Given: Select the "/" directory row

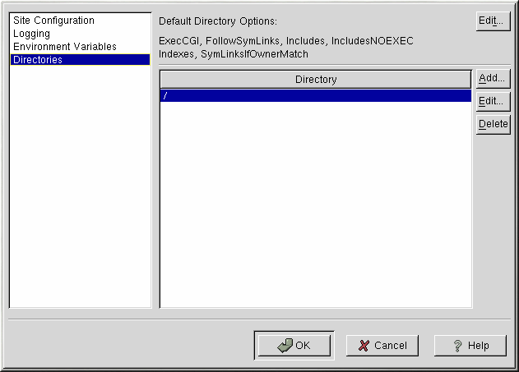Looking at the screenshot, I should point(315,96).
